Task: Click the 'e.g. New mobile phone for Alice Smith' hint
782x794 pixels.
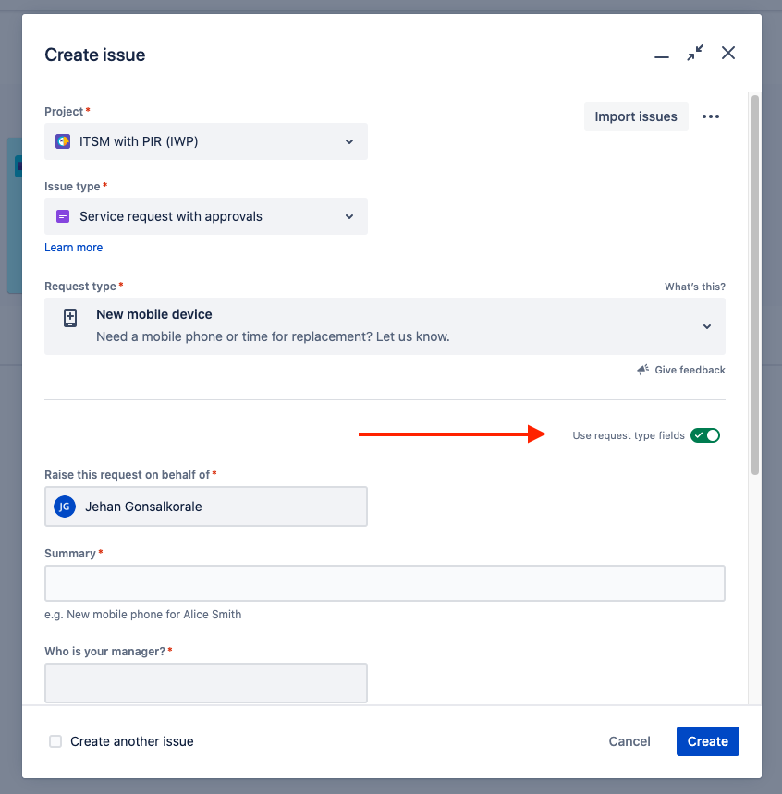Action: click(x=143, y=615)
